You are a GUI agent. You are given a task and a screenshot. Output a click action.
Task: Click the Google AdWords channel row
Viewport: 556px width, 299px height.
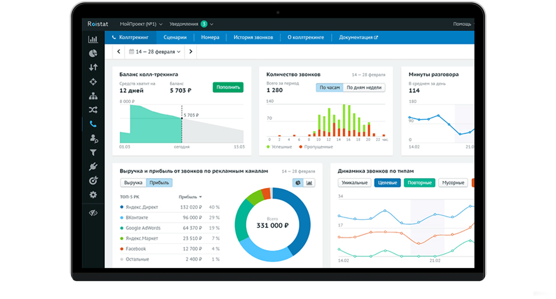pos(170,228)
